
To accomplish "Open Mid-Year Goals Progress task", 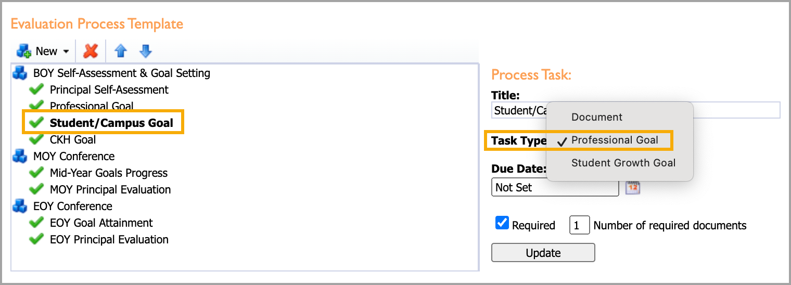I will click(109, 173).
